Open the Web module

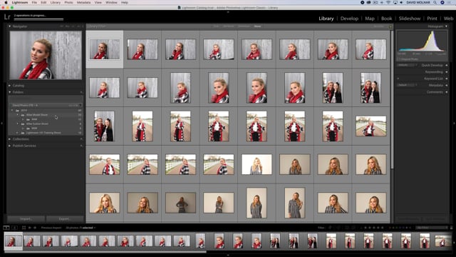coord(448,19)
